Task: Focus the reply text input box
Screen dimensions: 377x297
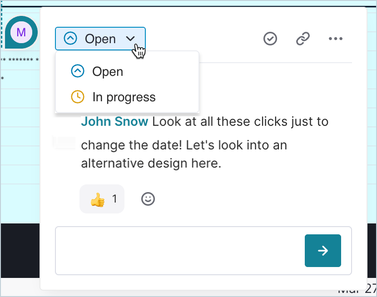Action: point(179,251)
